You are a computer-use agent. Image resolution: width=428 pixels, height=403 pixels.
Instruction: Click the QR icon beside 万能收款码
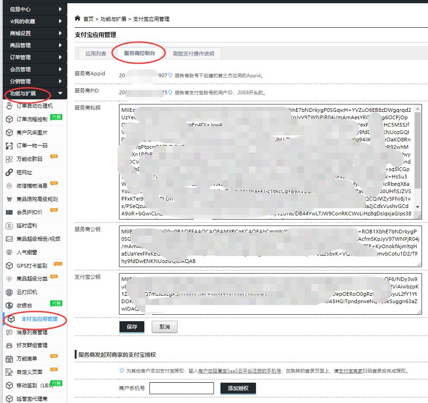(9, 159)
